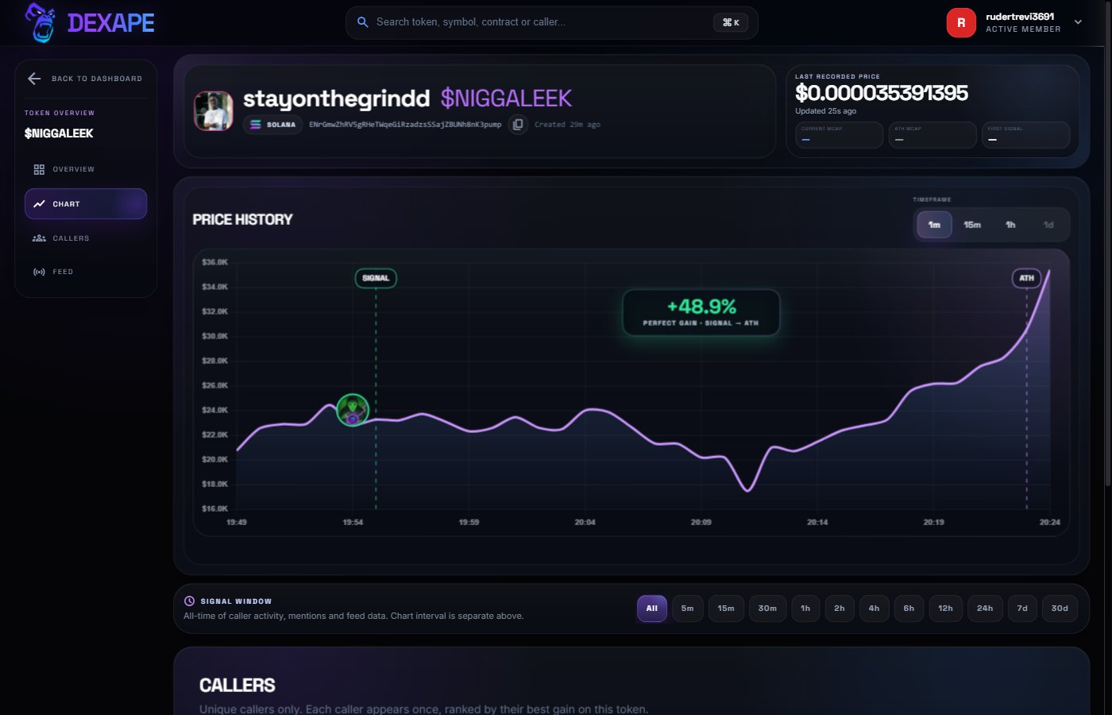Open the token's profile picture
The height and width of the screenshot is (715, 1112).
click(x=214, y=111)
